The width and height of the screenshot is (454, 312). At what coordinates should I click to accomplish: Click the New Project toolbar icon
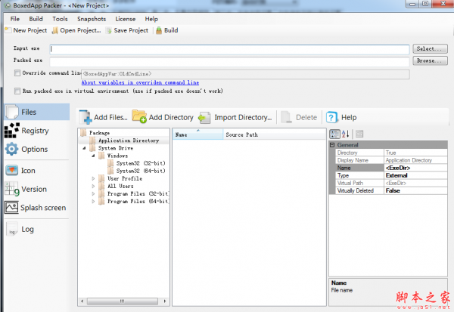pyautogui.click(x=8, y=31)
